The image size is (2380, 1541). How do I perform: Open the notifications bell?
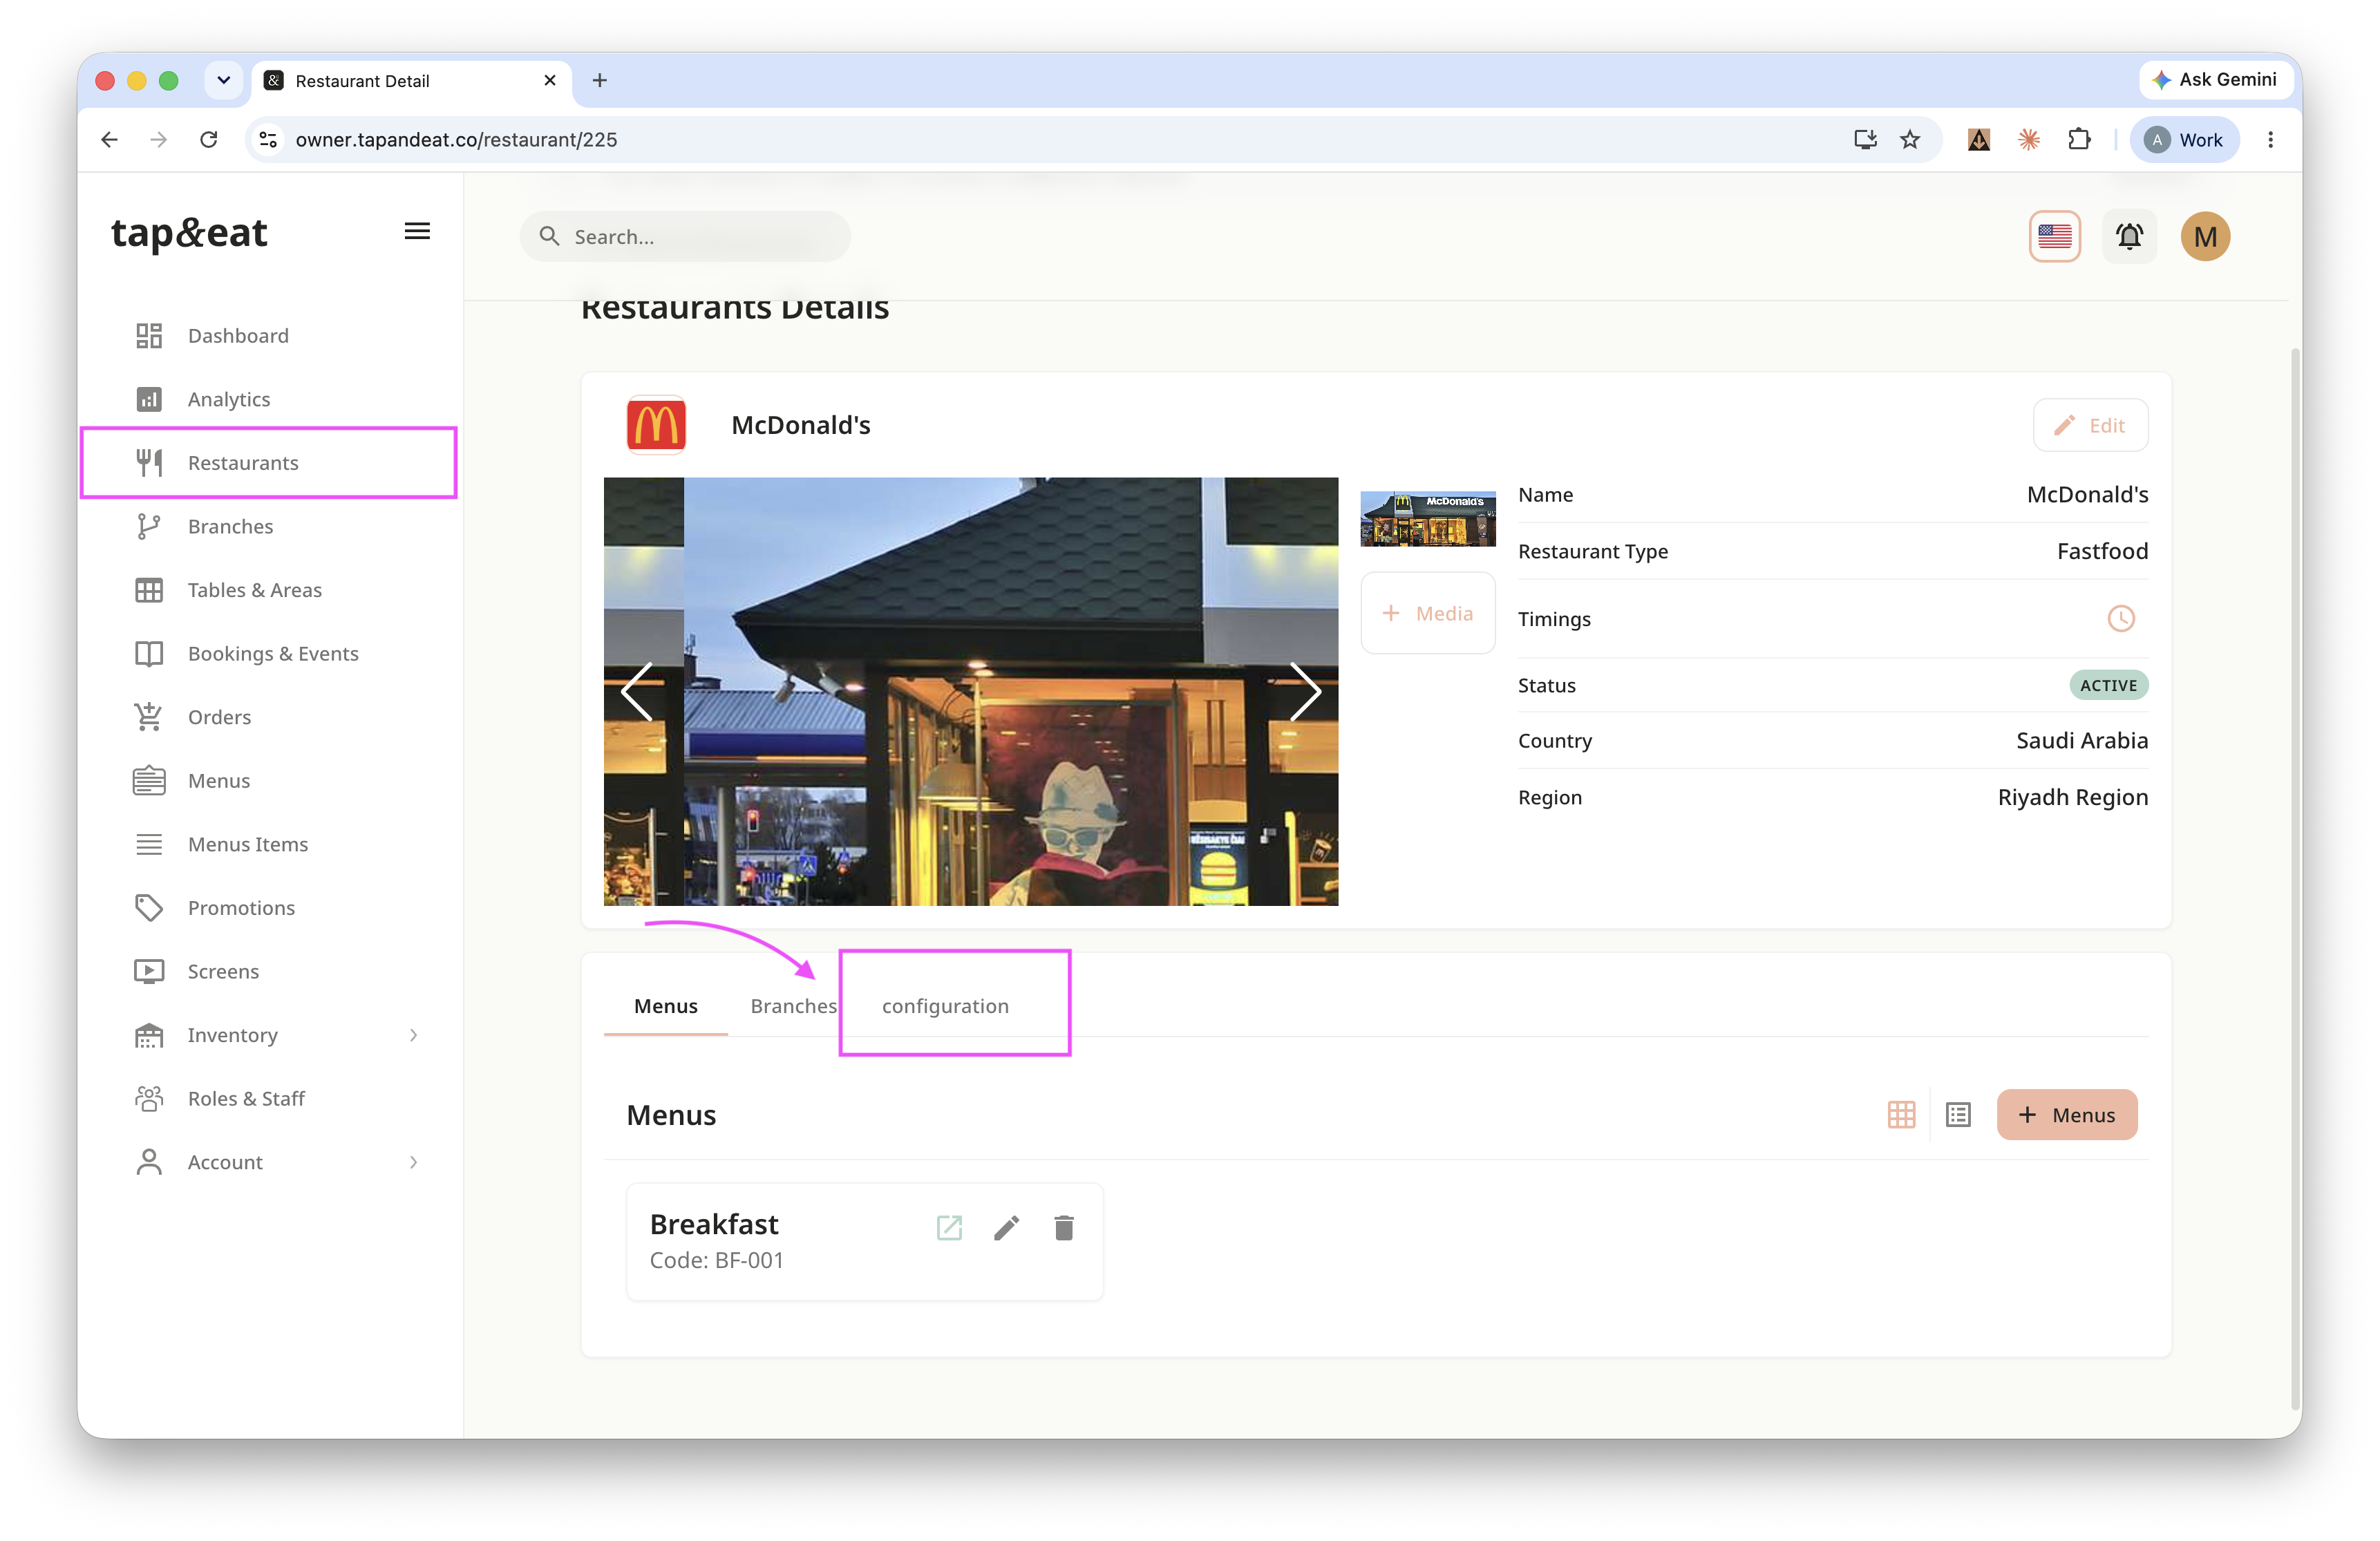2129,237
